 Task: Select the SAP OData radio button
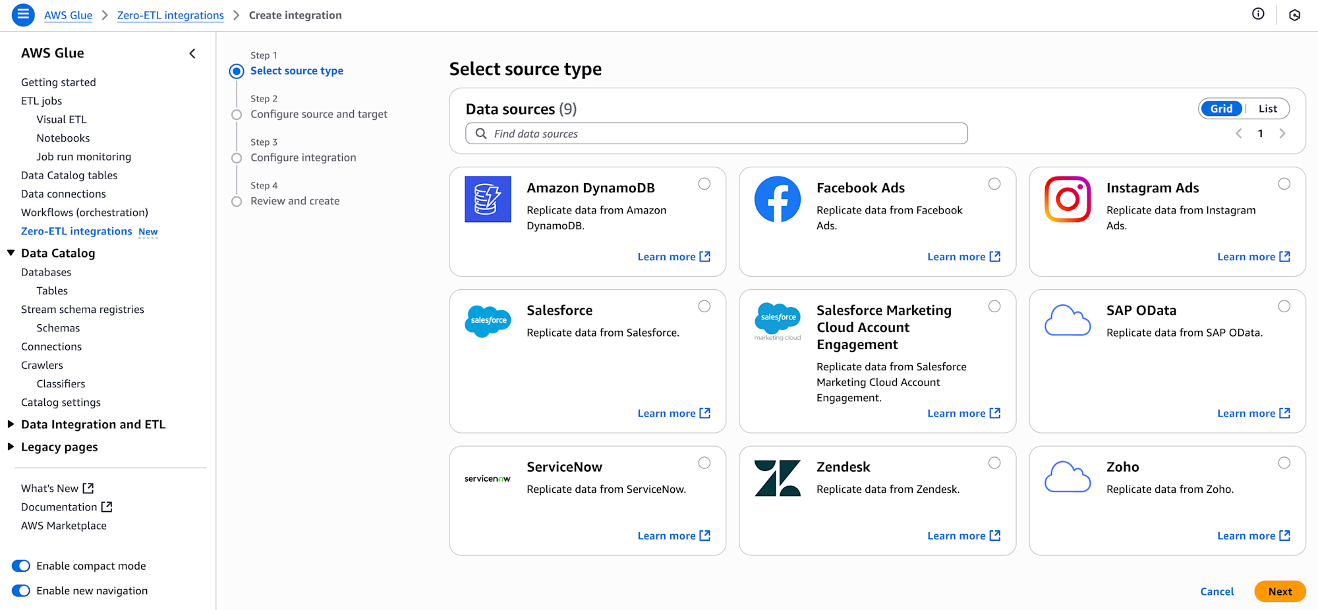1284,306
